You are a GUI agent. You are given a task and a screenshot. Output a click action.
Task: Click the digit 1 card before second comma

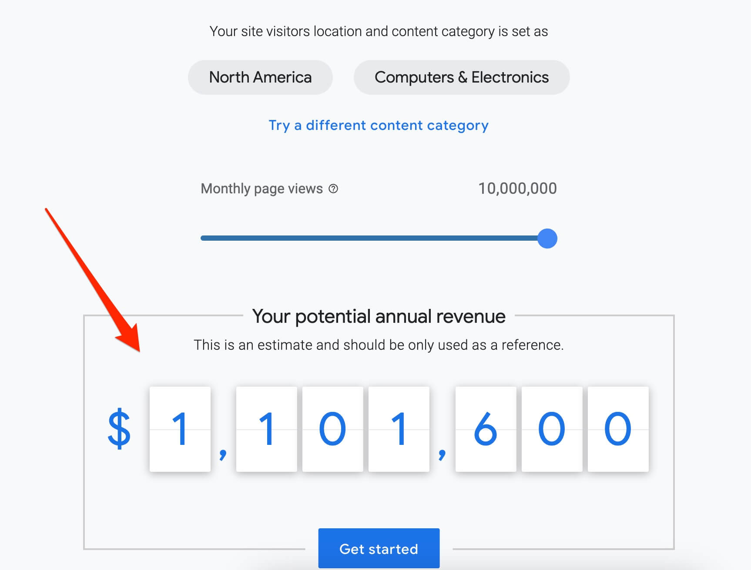click(x=399, y=429)
